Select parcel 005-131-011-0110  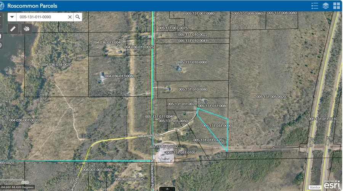pyautogui.click(x=323, y=119)
